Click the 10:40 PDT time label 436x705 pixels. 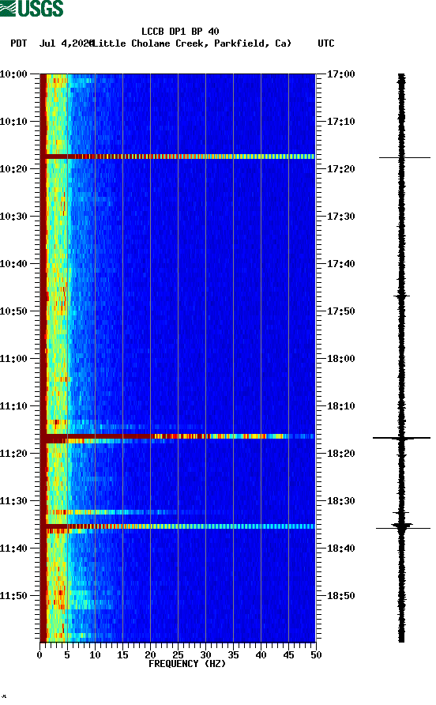pos(13,263)
